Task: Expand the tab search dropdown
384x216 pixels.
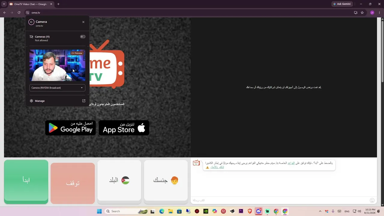Action: click(x=4, y=4)
